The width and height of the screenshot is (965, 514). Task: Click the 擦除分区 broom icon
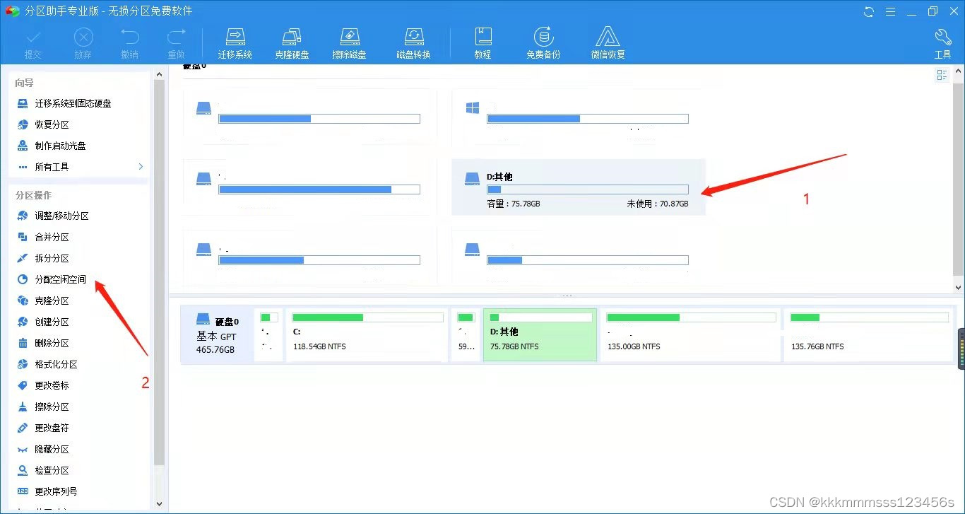pyautogui.click(x=23, y=407)
